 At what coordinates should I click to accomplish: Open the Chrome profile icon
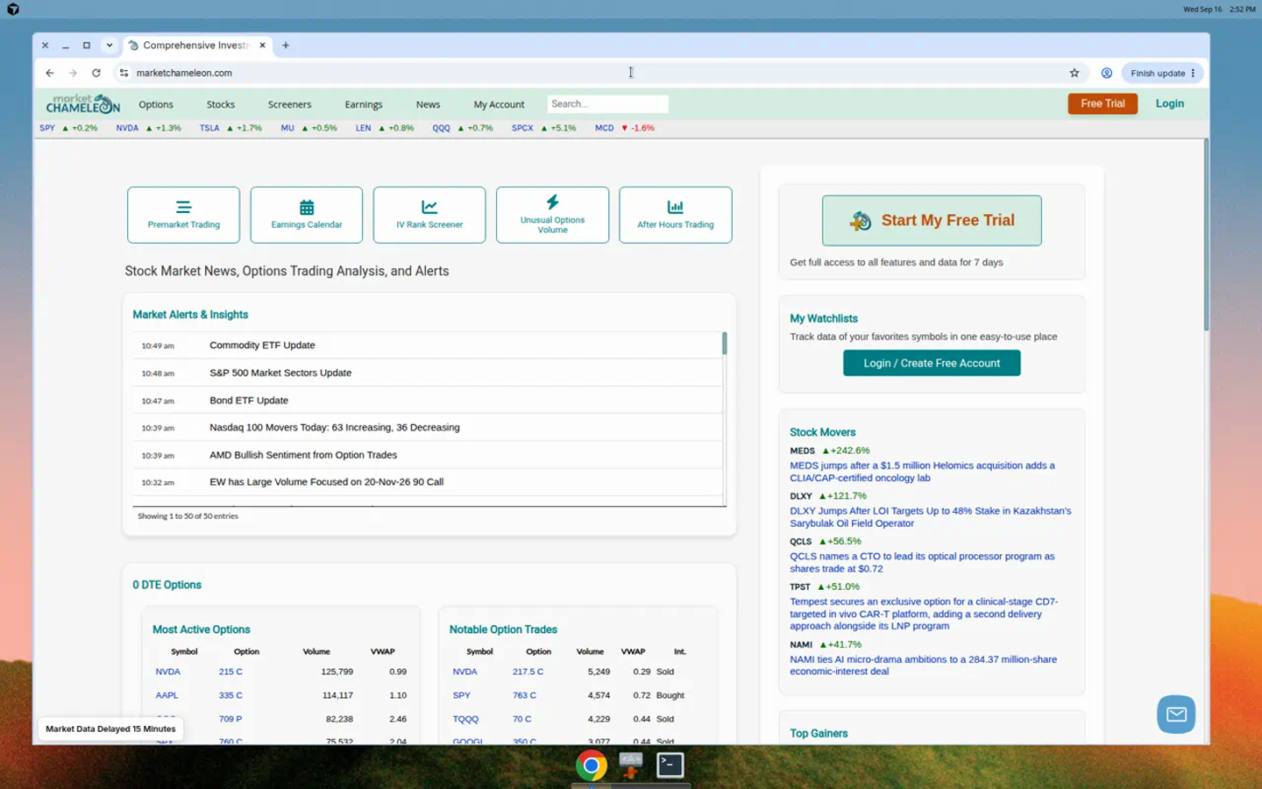(x=1107, y=73)
